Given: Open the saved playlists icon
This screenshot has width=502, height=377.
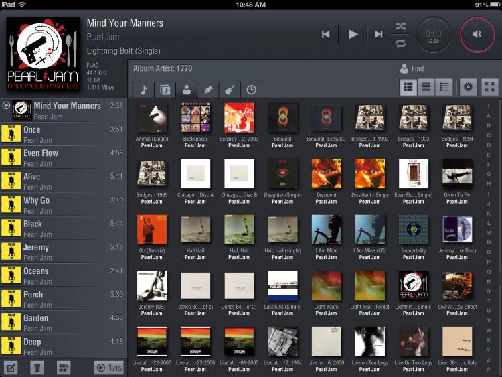Looking at the screenshot, I should click(64, 368).
